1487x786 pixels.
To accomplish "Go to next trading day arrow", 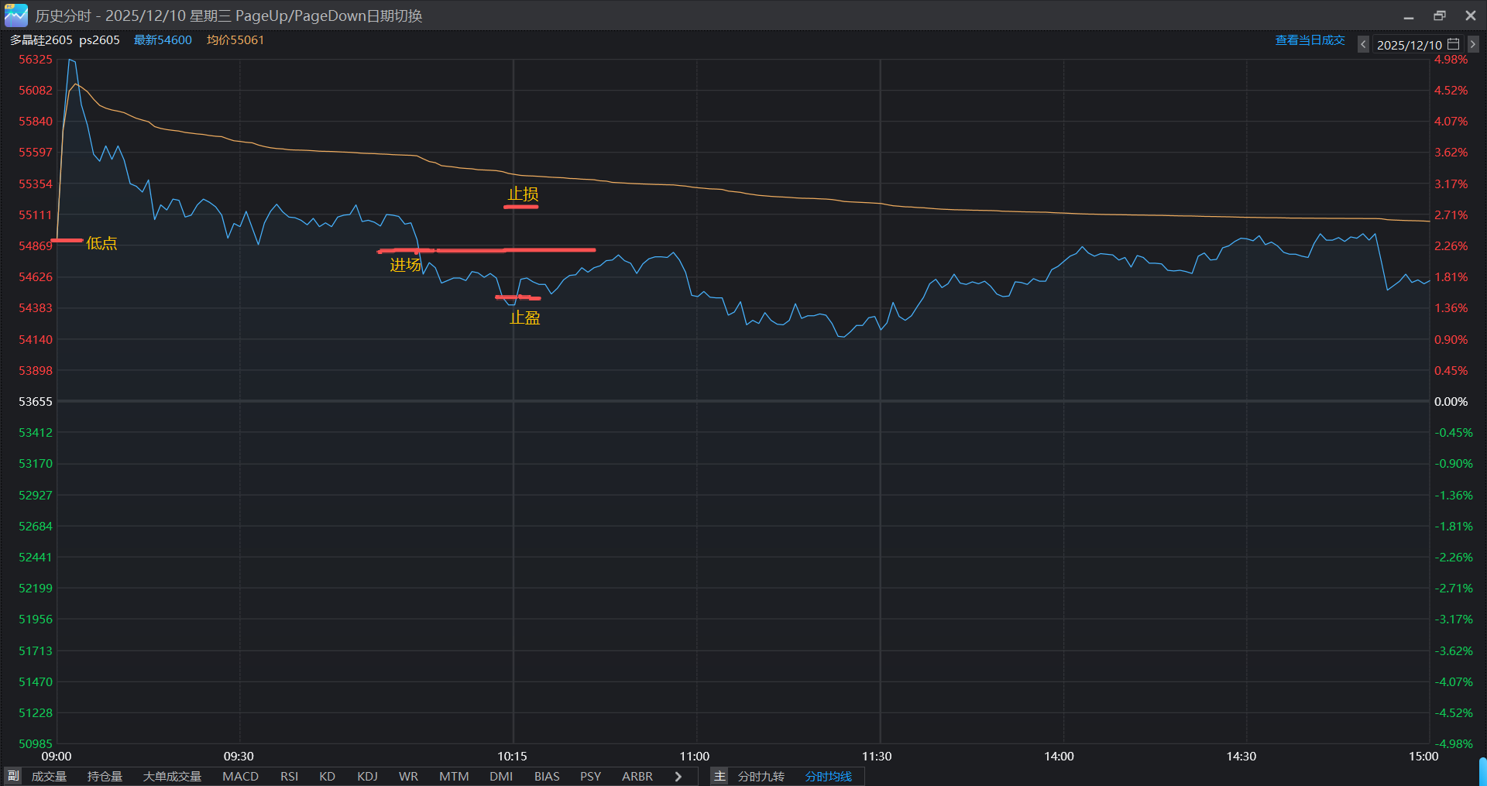I will pyautogui.click(x=1472, y=45).
